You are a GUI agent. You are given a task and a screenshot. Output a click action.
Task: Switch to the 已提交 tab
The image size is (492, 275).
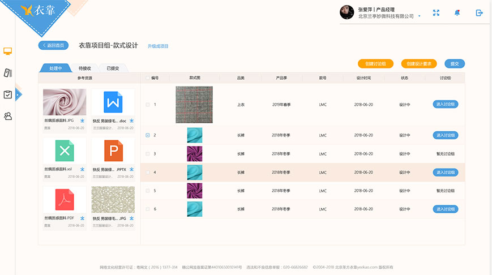pos(113,68)
